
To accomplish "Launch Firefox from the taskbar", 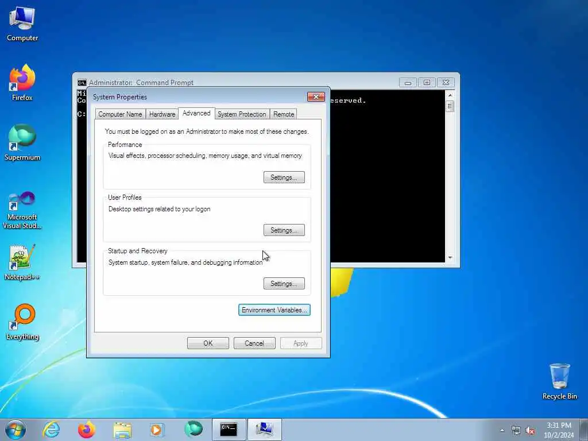I will pos(86,430).
